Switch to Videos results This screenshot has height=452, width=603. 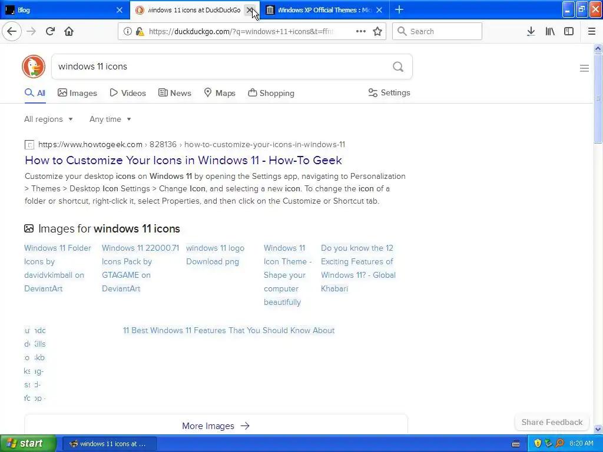(128, 93)
